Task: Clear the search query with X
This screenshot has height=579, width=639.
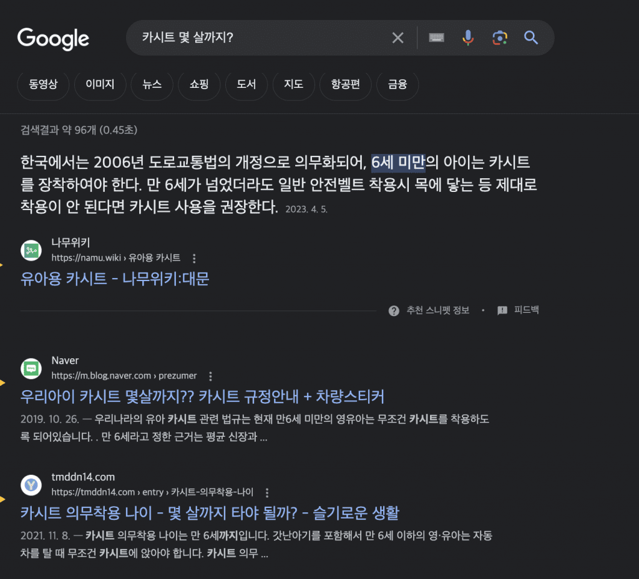Action: pos(398,38)
